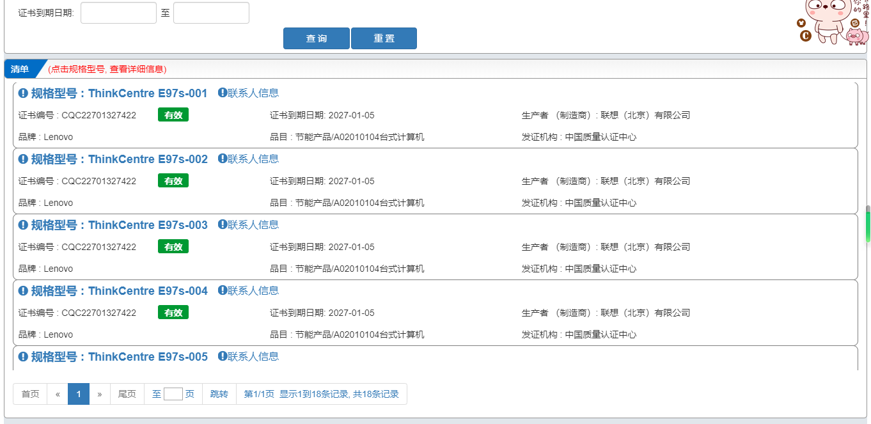Click contact info icon in E97s-001 row

[x=223, y=93]
